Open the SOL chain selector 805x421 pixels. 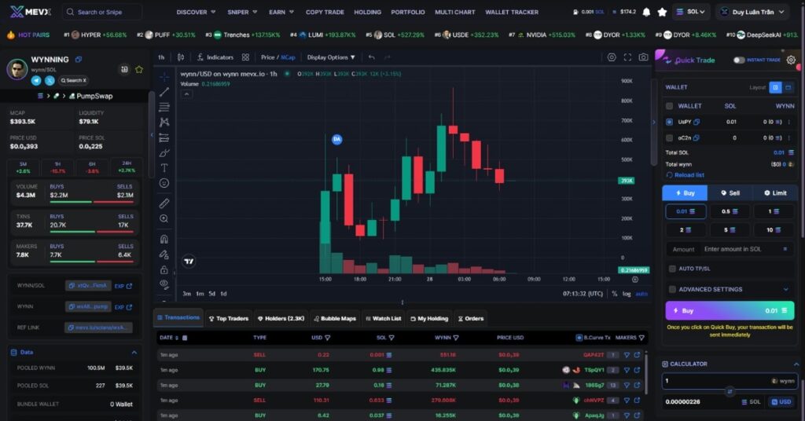[x=690, y=12]
